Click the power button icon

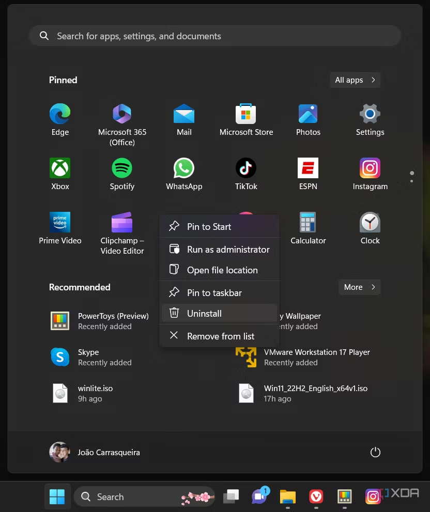[x=375, y=452]
